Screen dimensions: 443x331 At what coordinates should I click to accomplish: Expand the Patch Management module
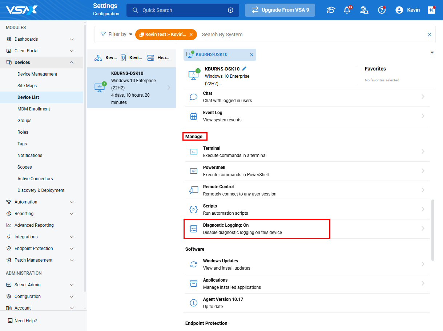coord(72,260)
